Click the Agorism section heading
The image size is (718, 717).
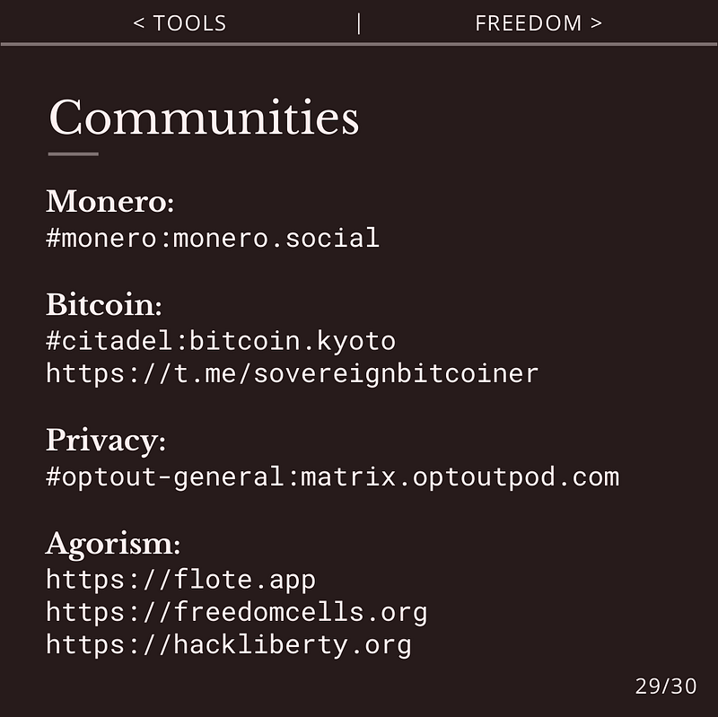coord(113,544)
